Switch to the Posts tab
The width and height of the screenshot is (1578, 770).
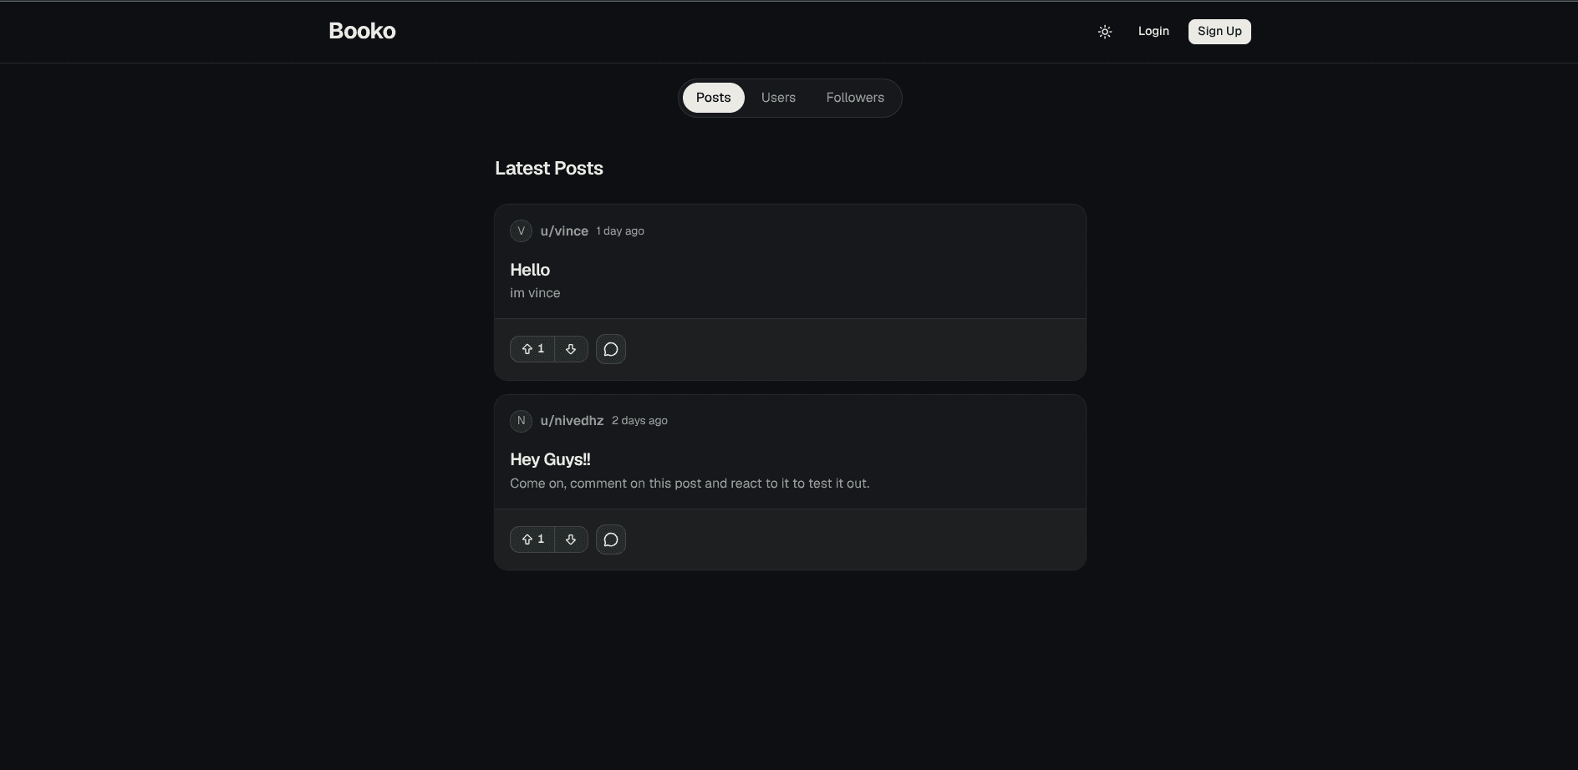tap(714, 98)
